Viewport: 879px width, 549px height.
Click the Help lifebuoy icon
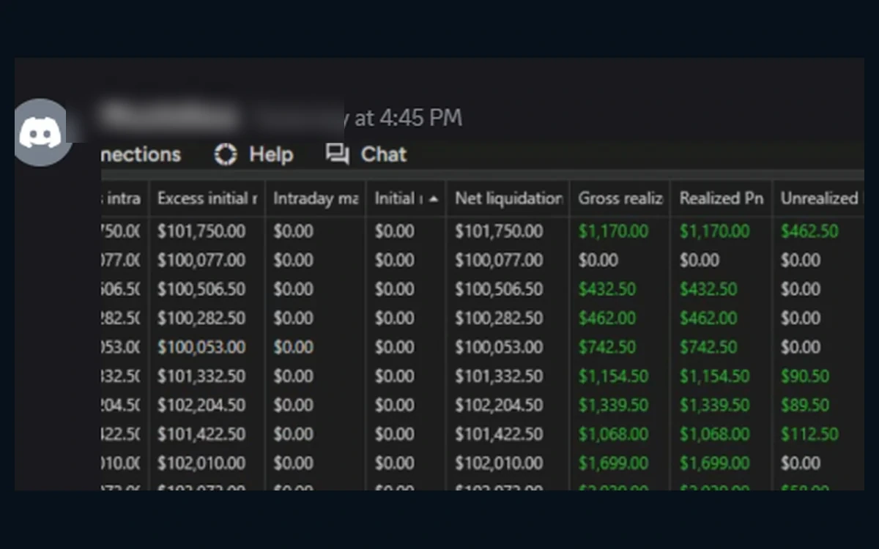point(226,154)
